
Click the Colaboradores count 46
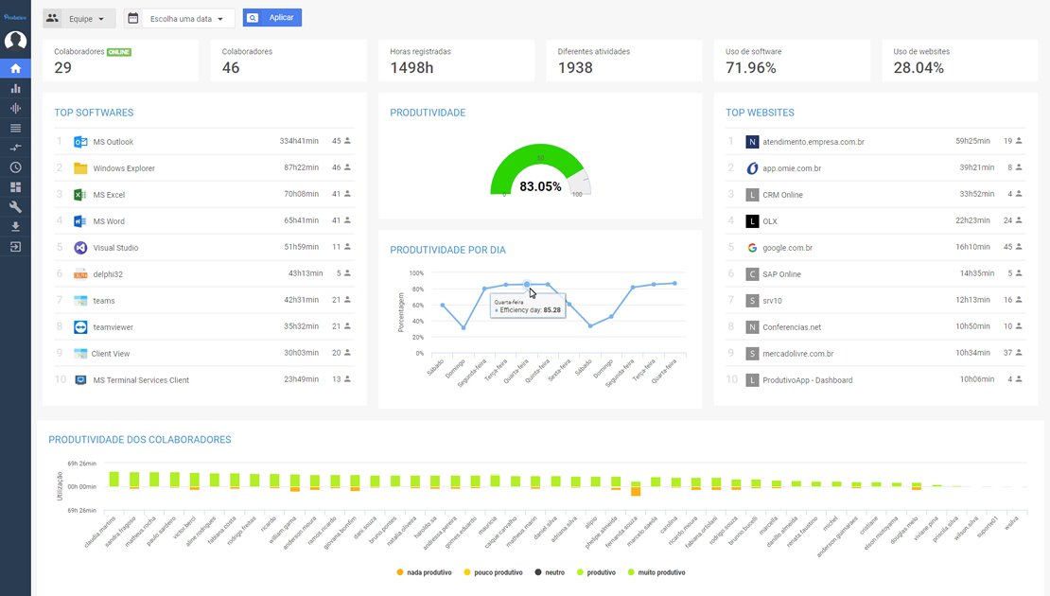[x=231, y=67]
